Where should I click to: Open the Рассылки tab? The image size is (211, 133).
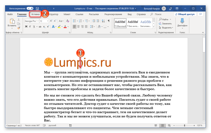pyautogui.click(x=94, y=14)
